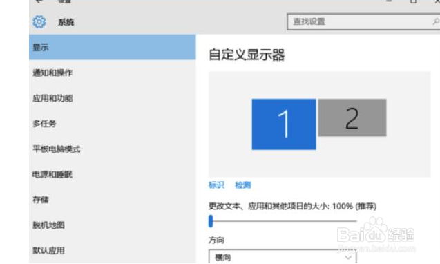Click the scaling size slider handle

(x=211, y=221)
